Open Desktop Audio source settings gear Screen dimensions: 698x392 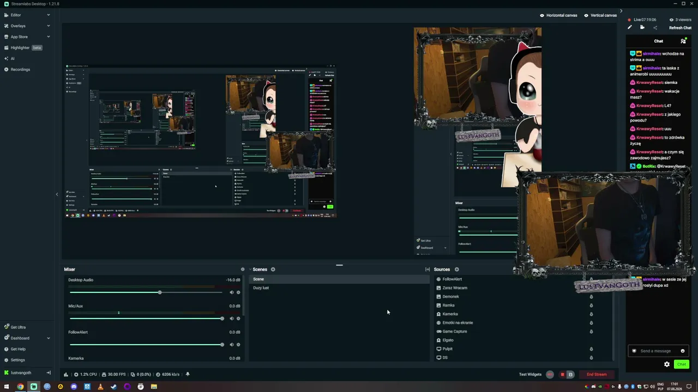click(x=238, y=292)
